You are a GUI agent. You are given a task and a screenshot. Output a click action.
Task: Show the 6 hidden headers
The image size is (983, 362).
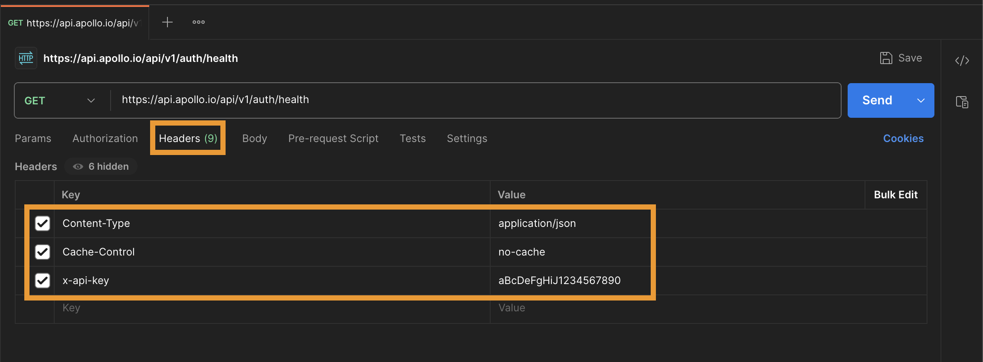[x=101, y=167]
